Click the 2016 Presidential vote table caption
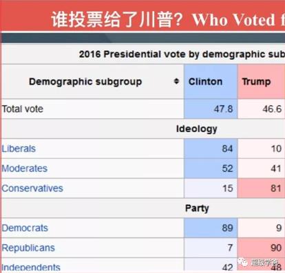The image size is (285, 273). pyautogui.click(x=182, y=54)
